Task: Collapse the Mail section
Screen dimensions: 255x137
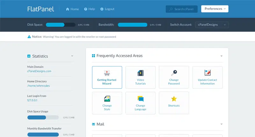Action: [x=222, y=124]
